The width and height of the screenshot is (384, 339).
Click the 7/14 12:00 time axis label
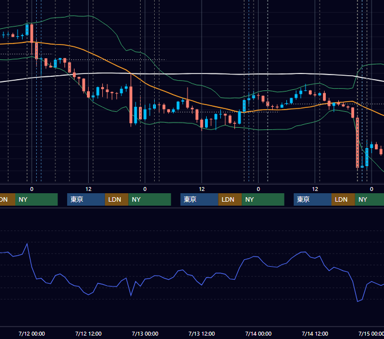[x=315, y=333]
